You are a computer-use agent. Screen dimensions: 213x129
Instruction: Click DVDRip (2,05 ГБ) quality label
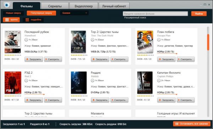point(100,92)
